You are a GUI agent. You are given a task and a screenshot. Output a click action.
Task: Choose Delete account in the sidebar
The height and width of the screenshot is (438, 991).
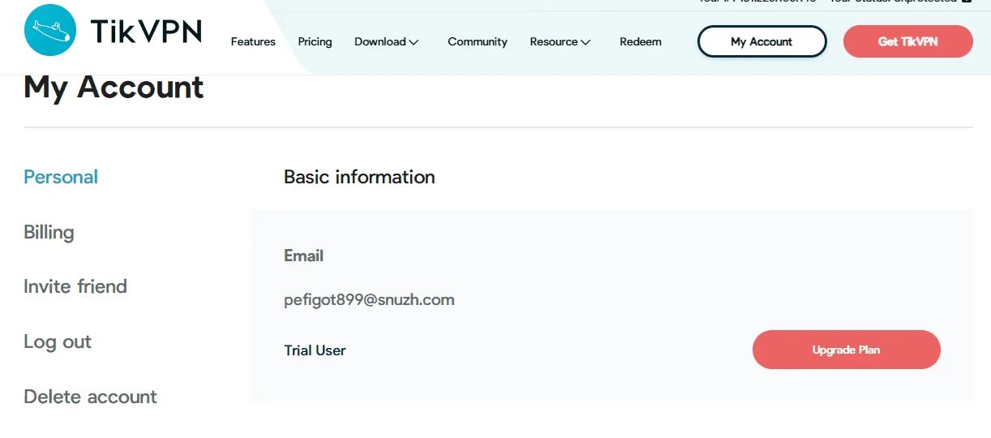pyautogui.click(x=90, y=397)
